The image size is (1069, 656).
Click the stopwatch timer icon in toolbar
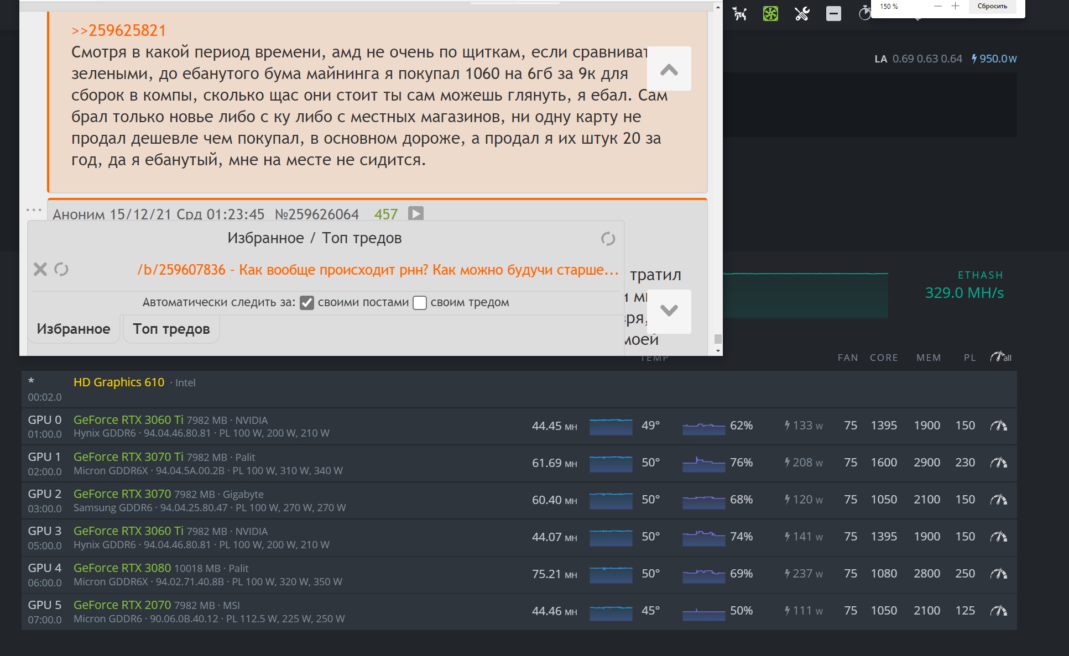coord(864,13)
